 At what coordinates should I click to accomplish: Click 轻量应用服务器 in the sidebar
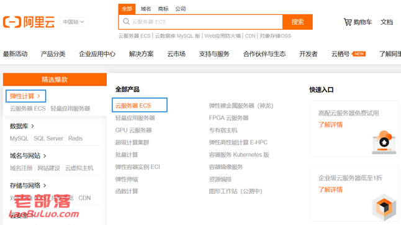tap(70, 109)
